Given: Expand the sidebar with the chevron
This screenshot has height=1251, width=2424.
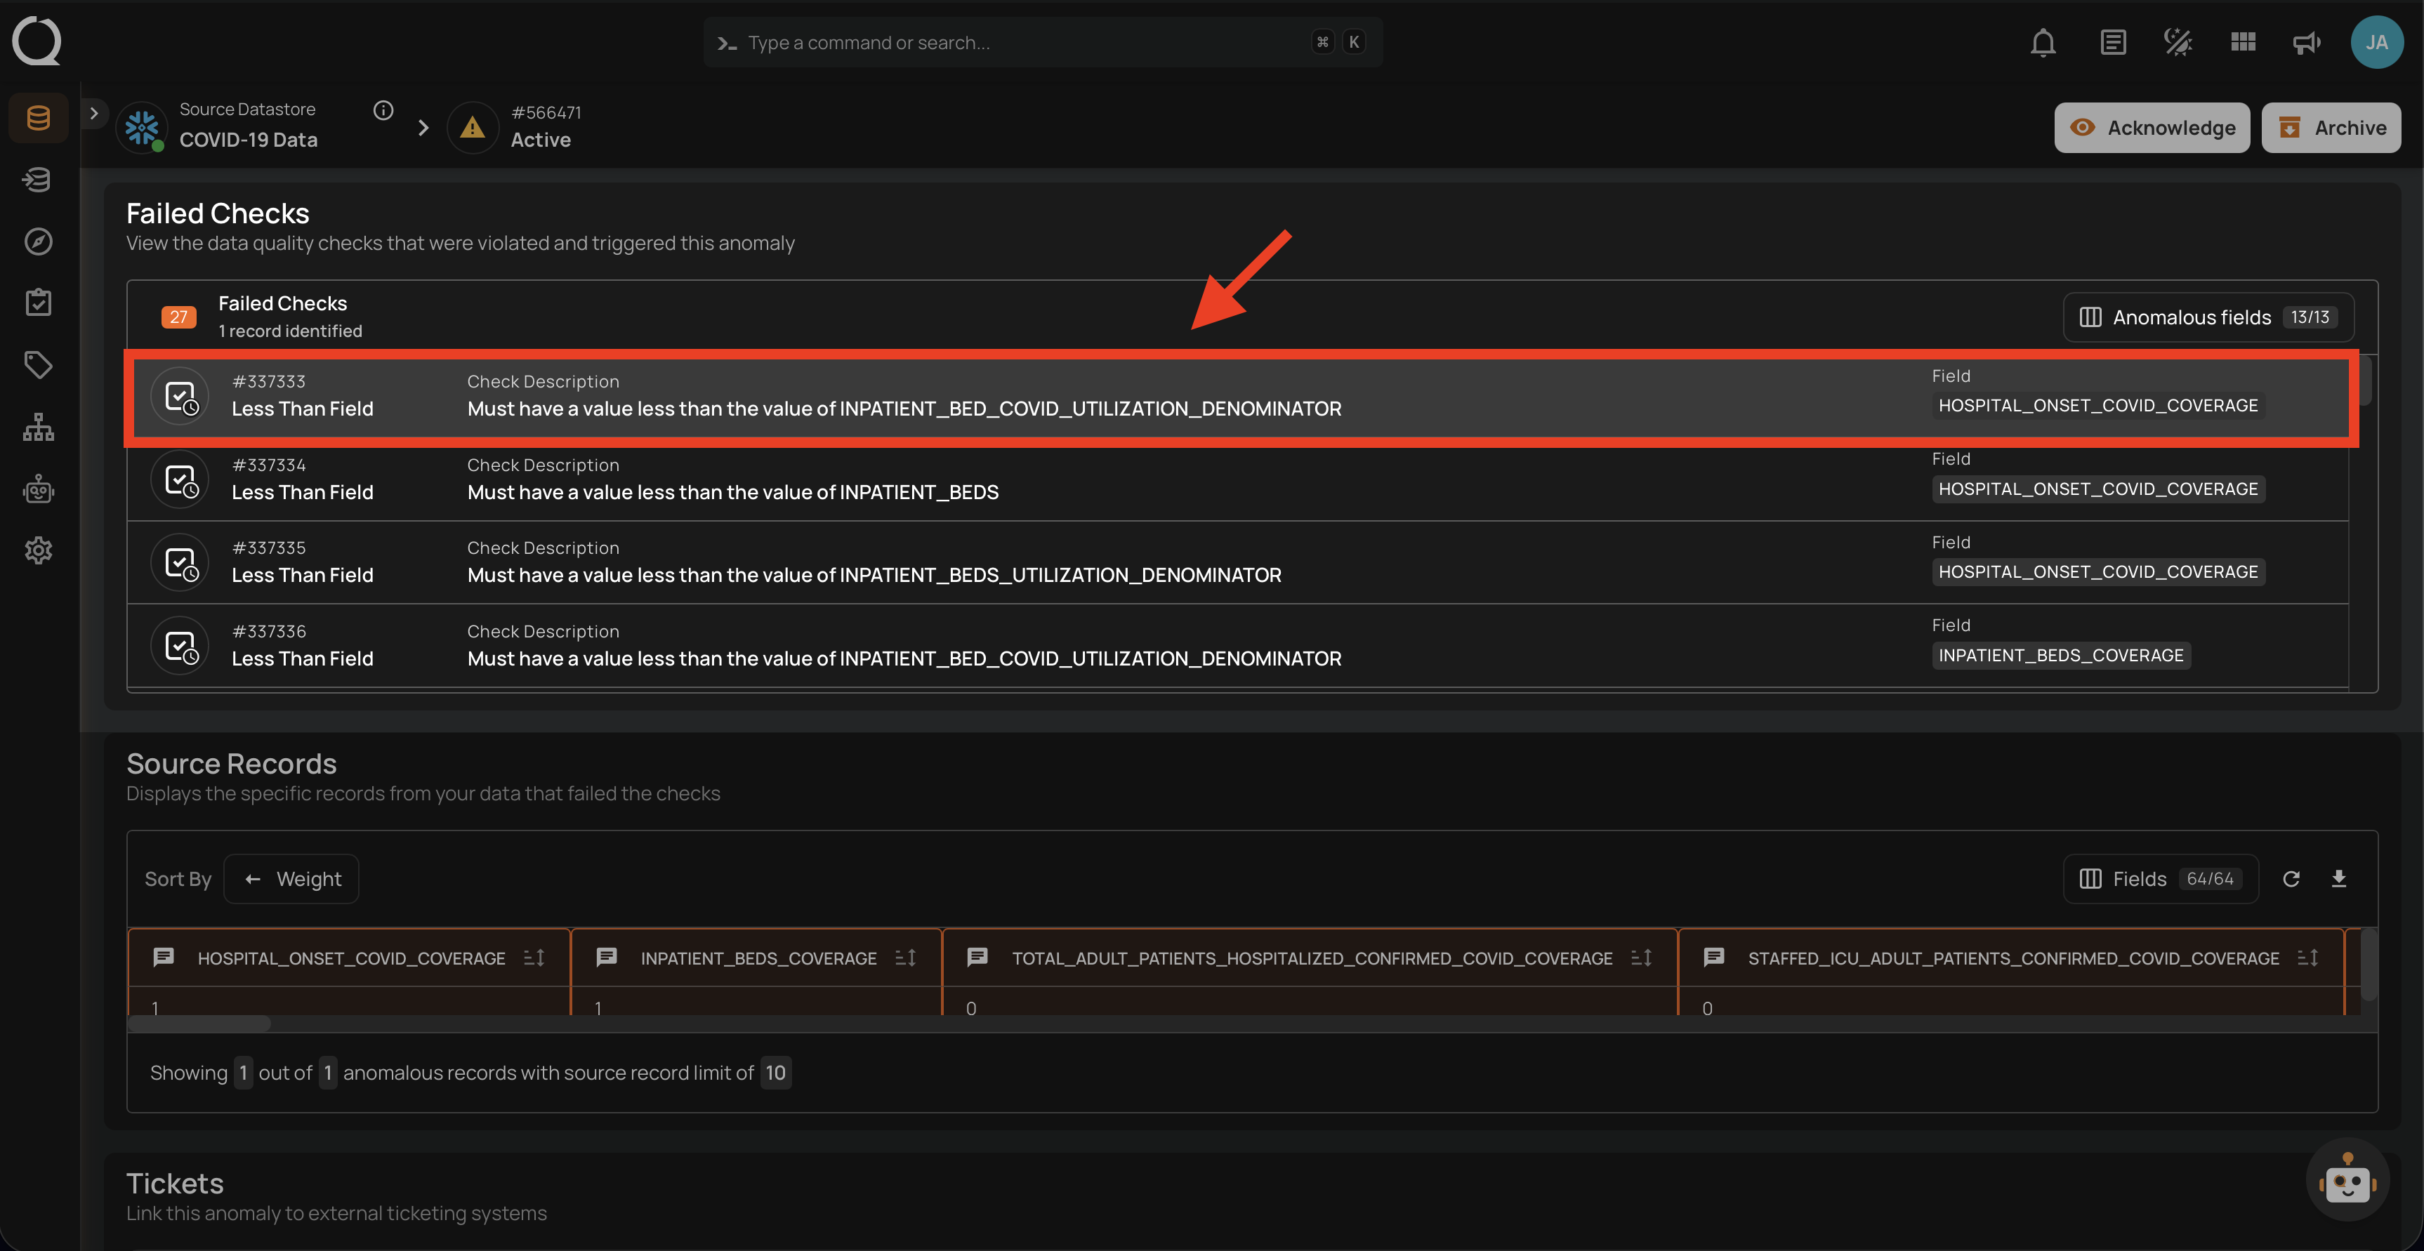Looking at the screenshot, I should pyautogui.click(x=94, y=113).
